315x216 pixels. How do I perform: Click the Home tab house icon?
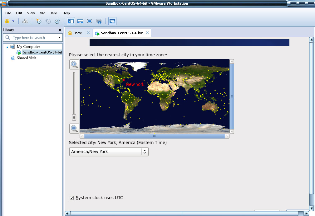pos(70,33)
